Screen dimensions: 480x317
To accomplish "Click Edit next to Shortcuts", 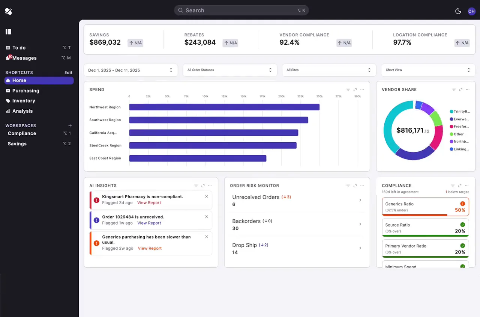I will (68, 73).
